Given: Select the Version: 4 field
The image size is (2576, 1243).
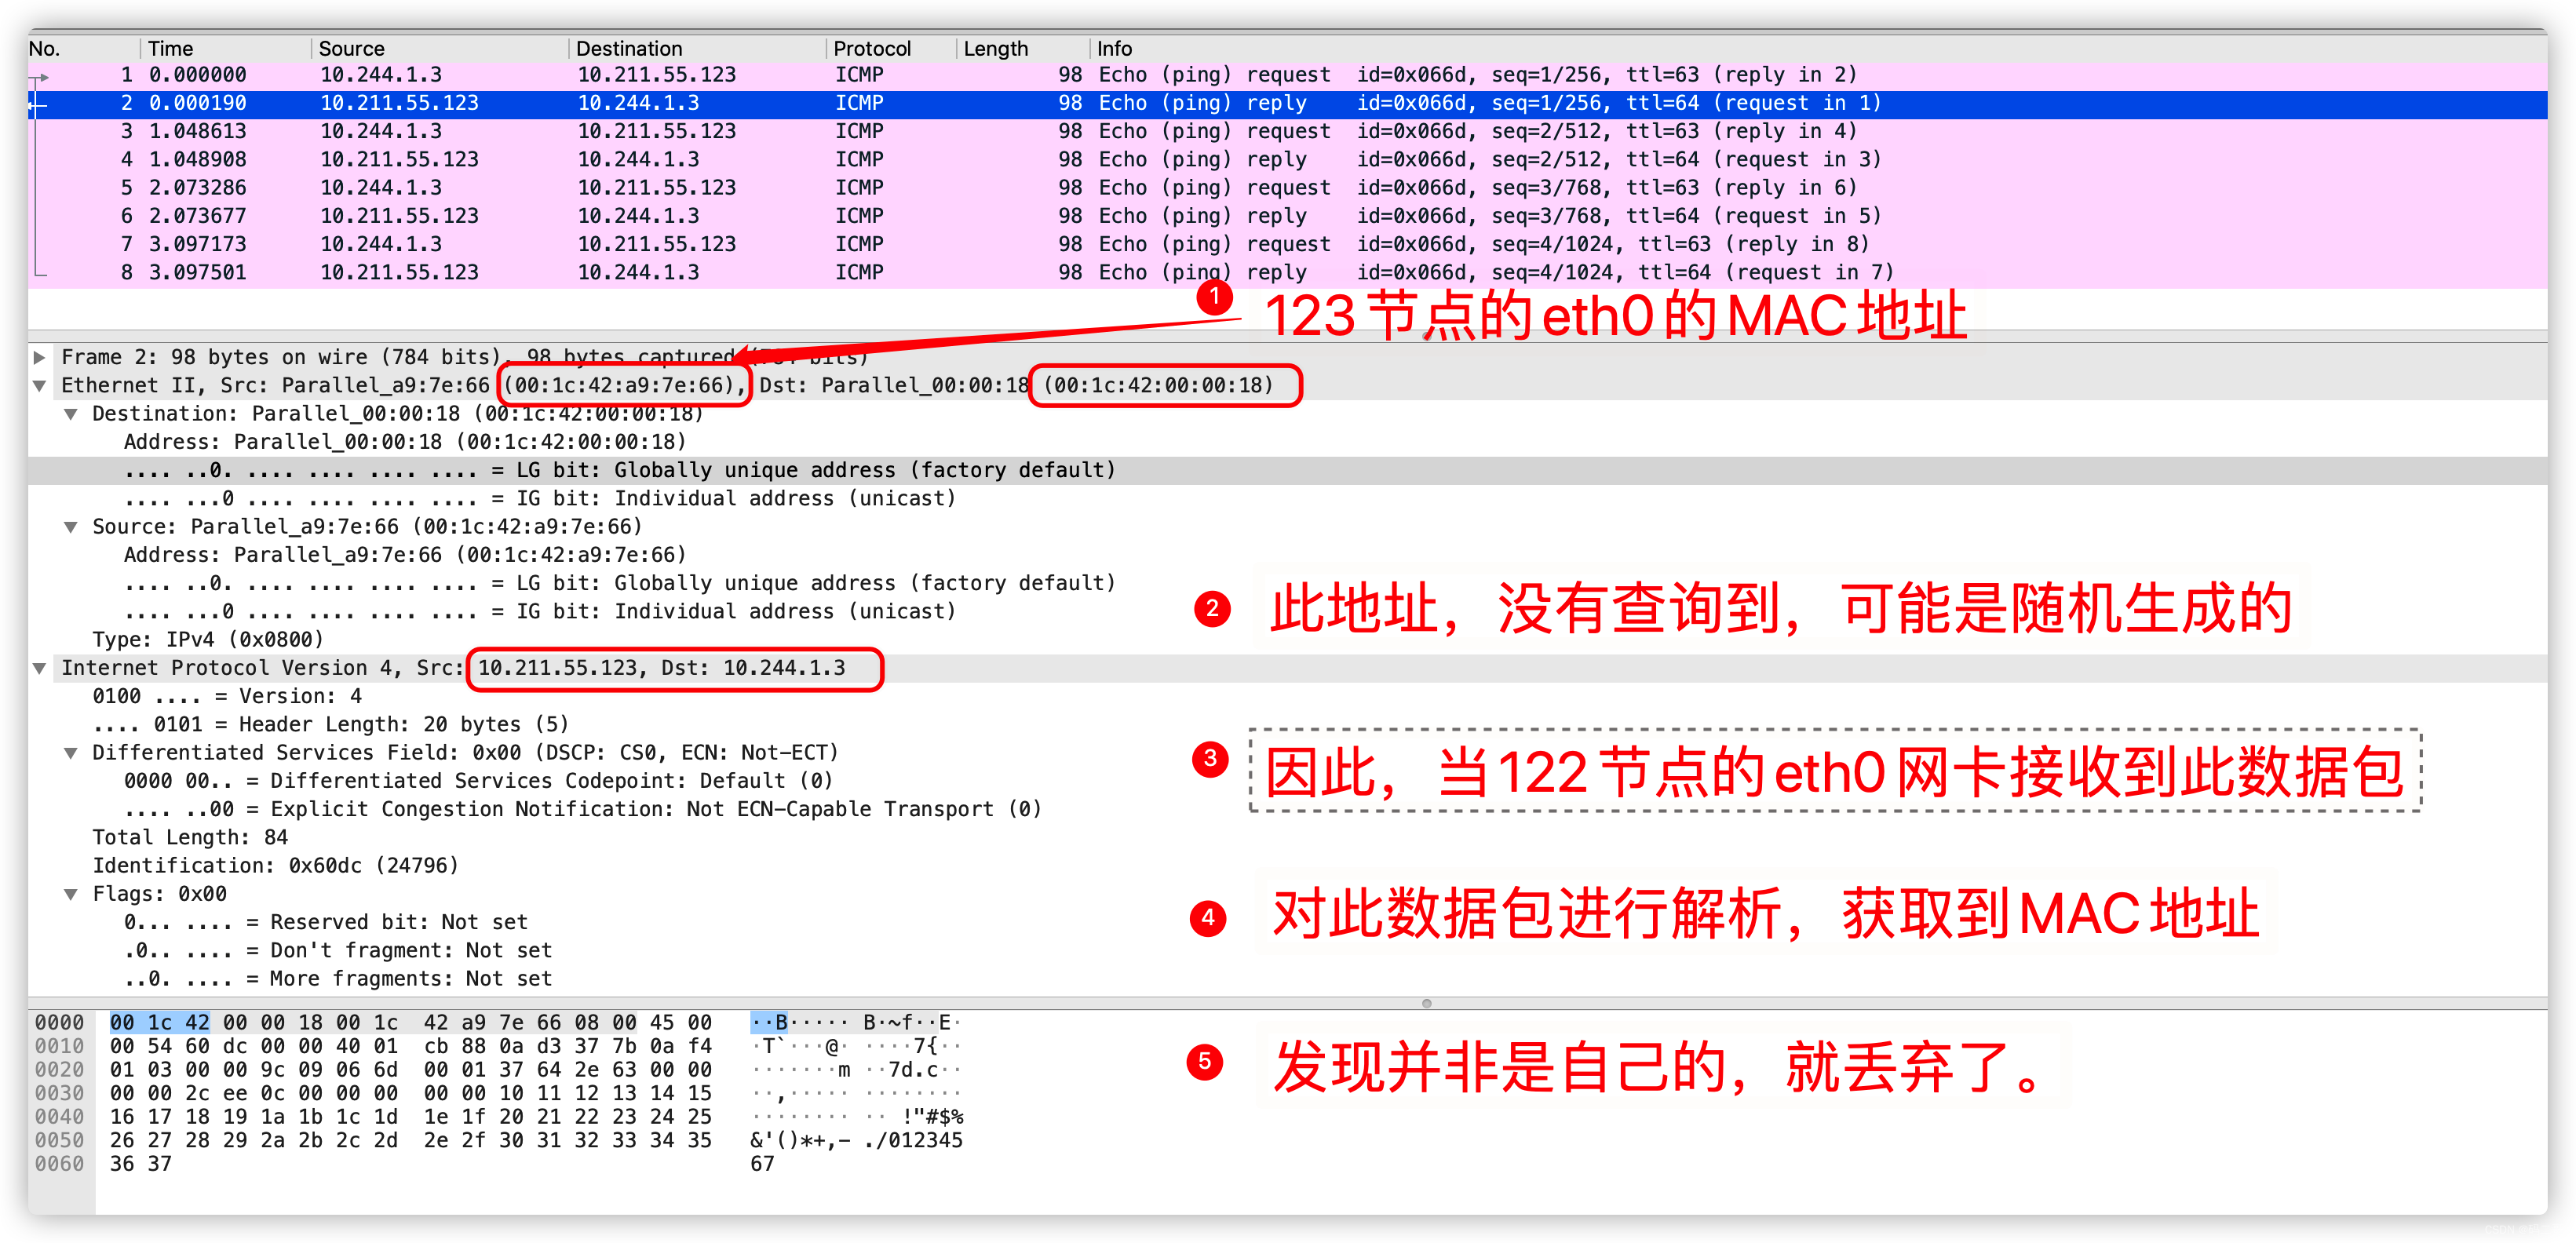Looking at the screenshot, I should pos(227,696).
